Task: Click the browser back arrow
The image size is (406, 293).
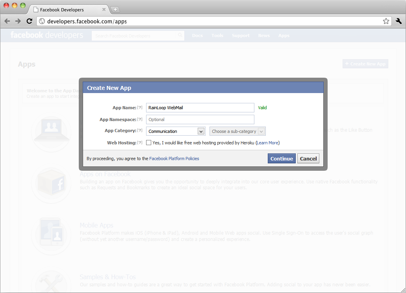Action: (x=7, y=21)
